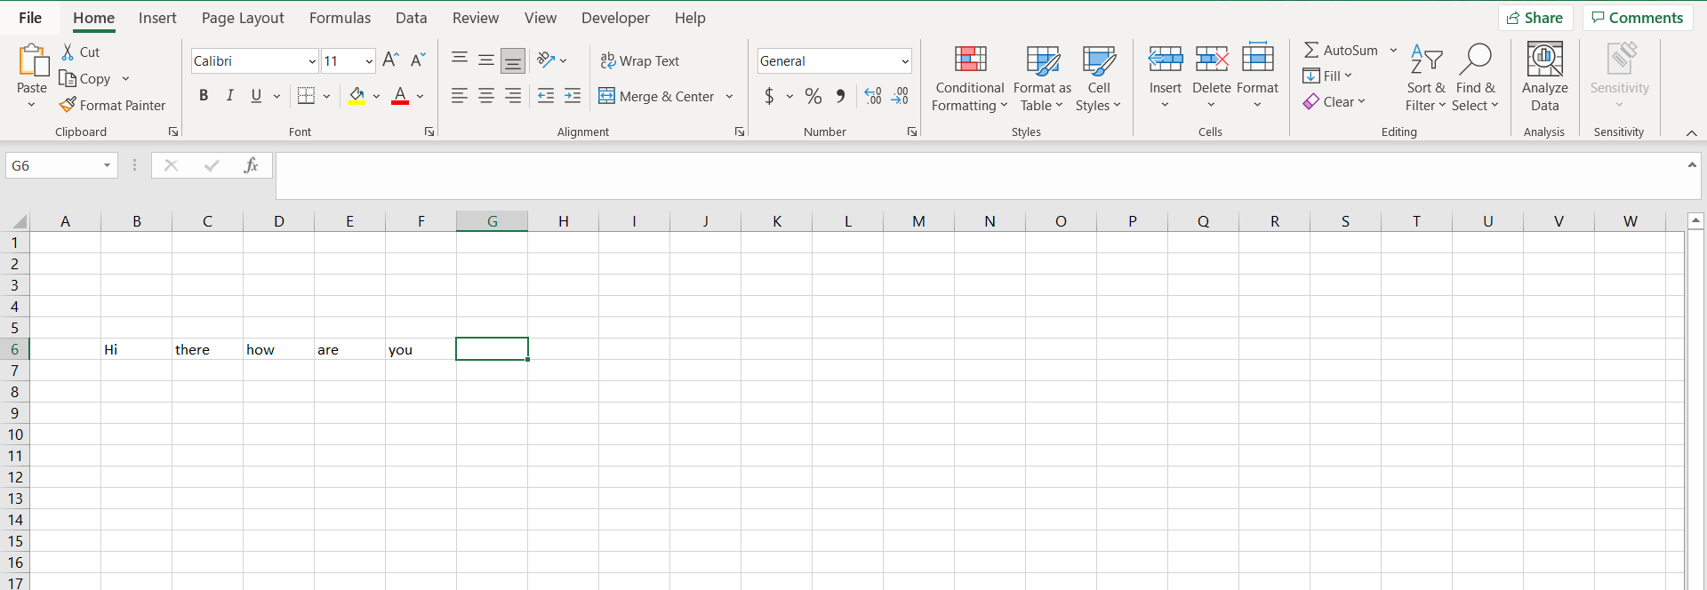
Task: Apply the yellow Fill Color
Action: tap(357, 96)
